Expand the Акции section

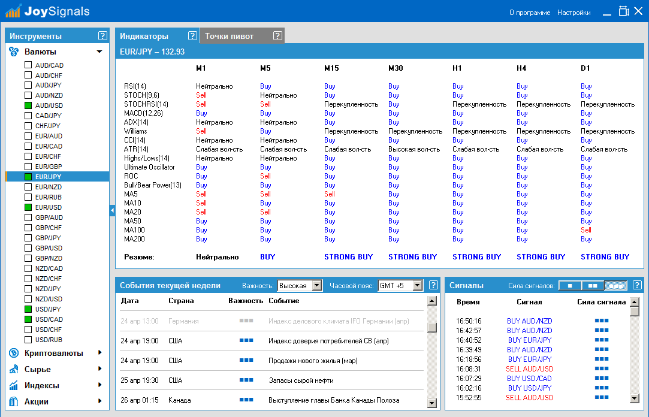(99, 401)
